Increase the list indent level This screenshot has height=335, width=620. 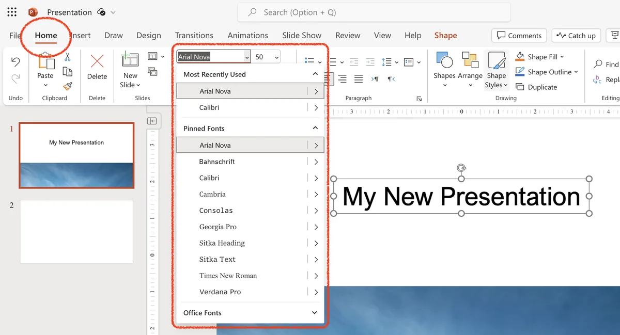[x=370, y=62]
